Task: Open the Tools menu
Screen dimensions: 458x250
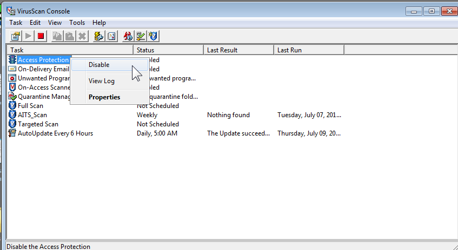Action: (x=77, y=23)
